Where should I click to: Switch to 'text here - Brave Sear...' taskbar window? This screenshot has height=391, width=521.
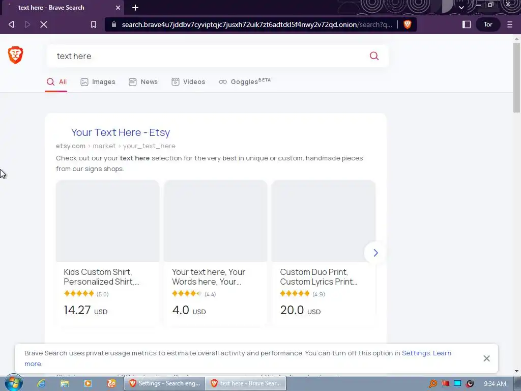point(246,383)
